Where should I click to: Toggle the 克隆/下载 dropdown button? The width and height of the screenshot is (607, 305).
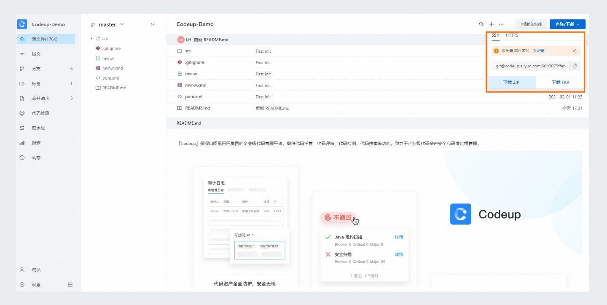pos(567,24)
